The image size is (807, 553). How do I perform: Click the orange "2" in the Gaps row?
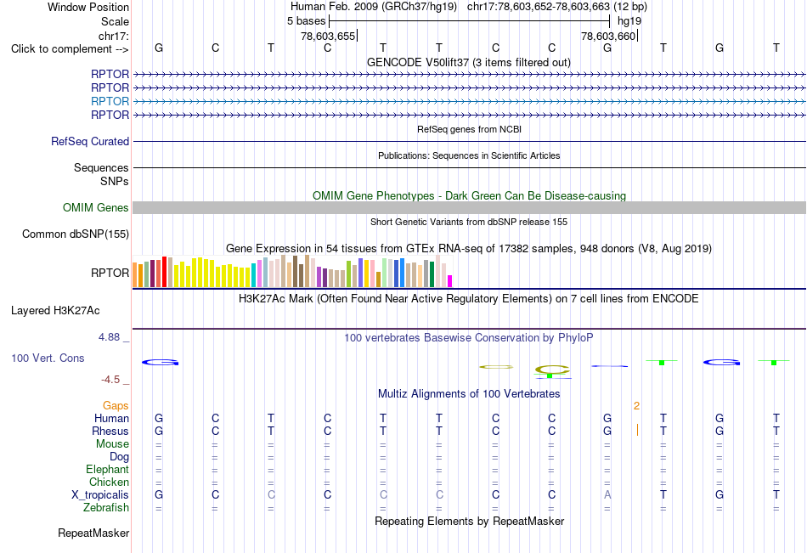coord(636,406)
